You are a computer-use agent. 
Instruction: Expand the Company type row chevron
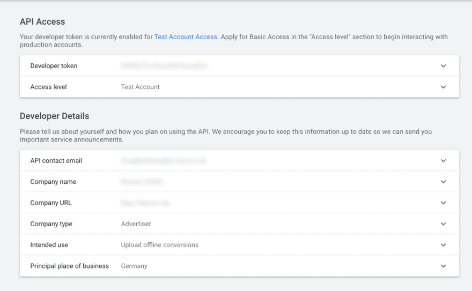point(443,223)
